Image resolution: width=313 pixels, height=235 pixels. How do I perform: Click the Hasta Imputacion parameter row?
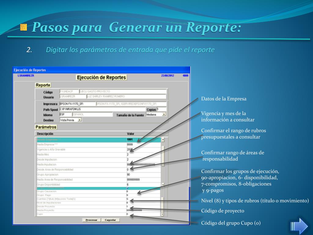(x=99, y=164)
